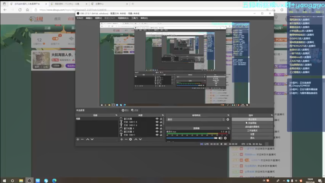Click 停止推流 to stop streaming
The width and height of the screenshot is (325, 183).
252,119
